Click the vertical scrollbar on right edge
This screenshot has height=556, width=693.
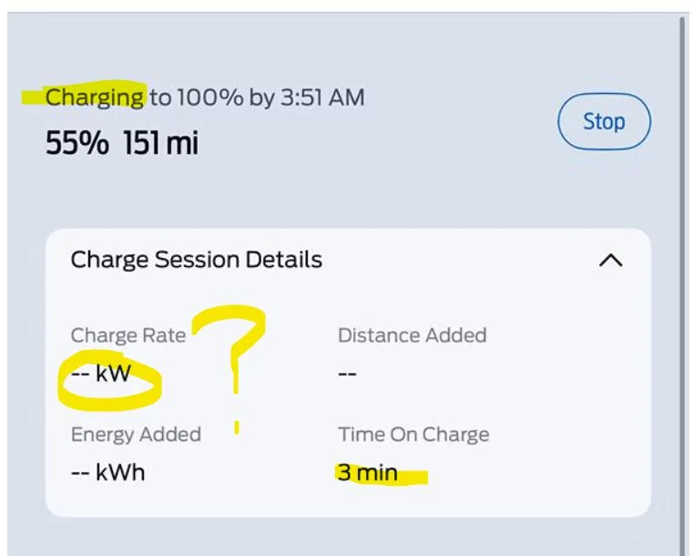point(682,273)
